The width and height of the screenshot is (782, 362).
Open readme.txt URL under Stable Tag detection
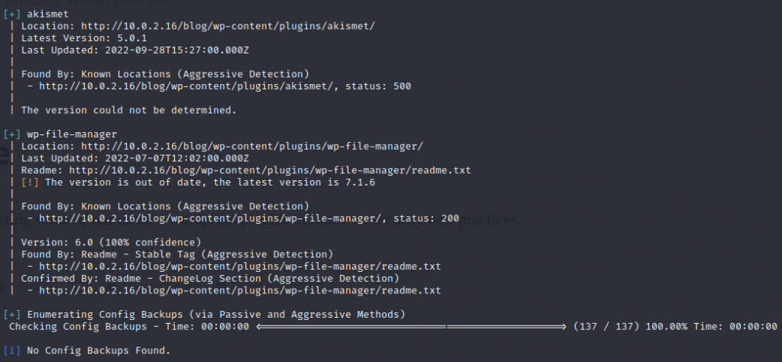[x=239, y=267]
